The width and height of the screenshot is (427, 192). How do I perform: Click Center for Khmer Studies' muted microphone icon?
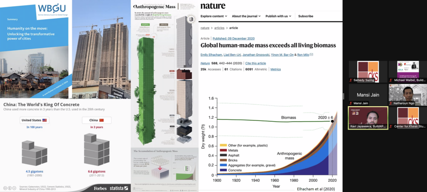[391, 126]
